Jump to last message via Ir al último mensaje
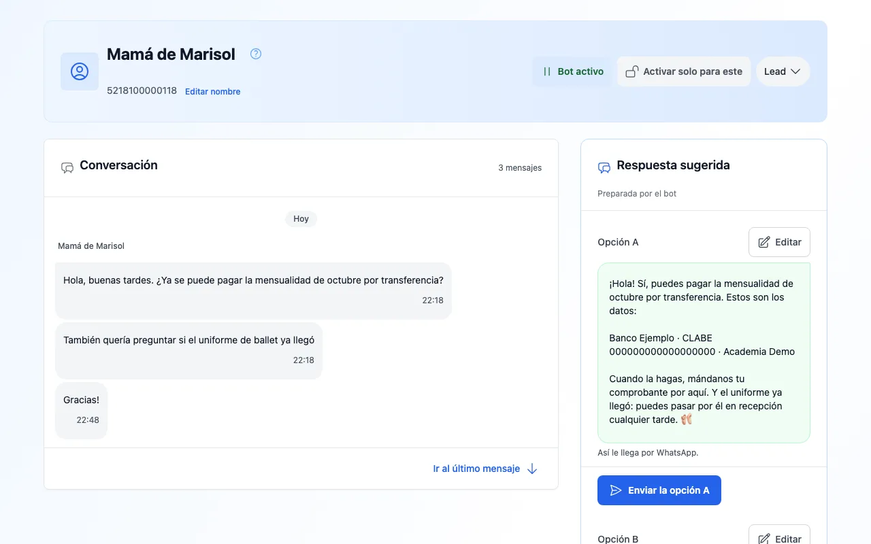The height and width of the screenshot is (544, 871). (x=485, y=469)
